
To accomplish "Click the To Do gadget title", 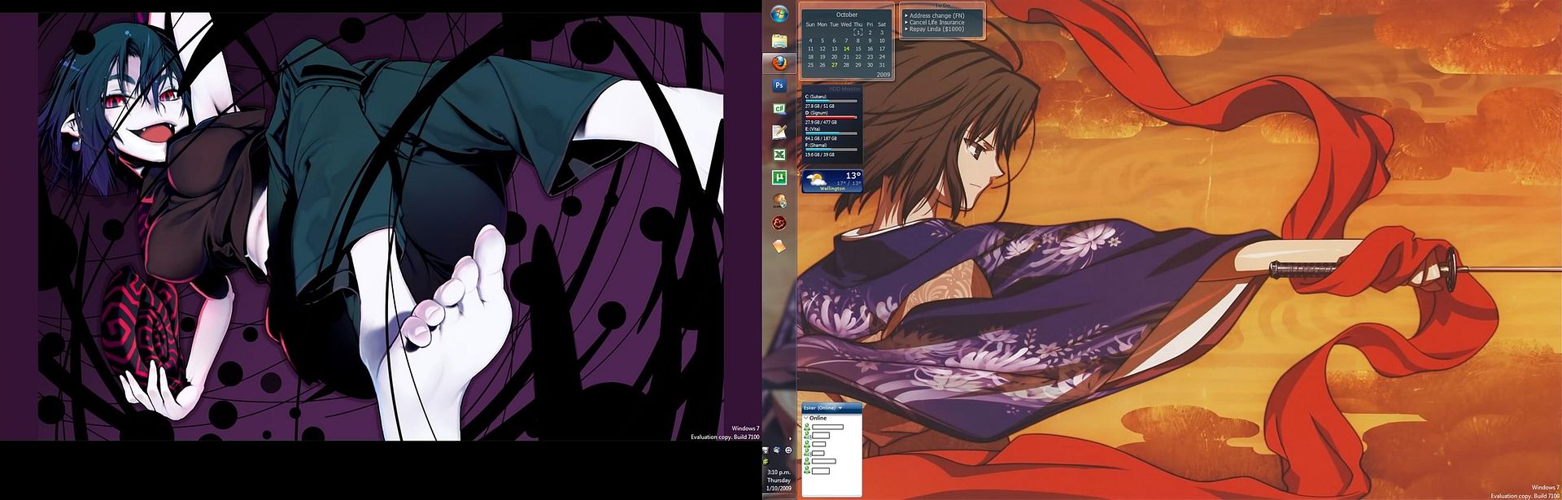I will (x=942, y=6).
